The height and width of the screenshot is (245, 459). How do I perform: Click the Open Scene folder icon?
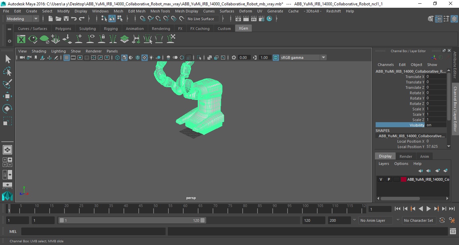coord(58,19)
